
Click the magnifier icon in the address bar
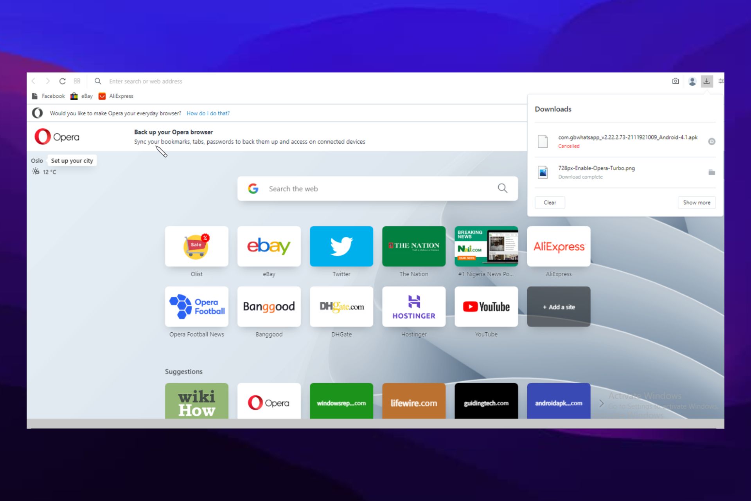(98, 81)
